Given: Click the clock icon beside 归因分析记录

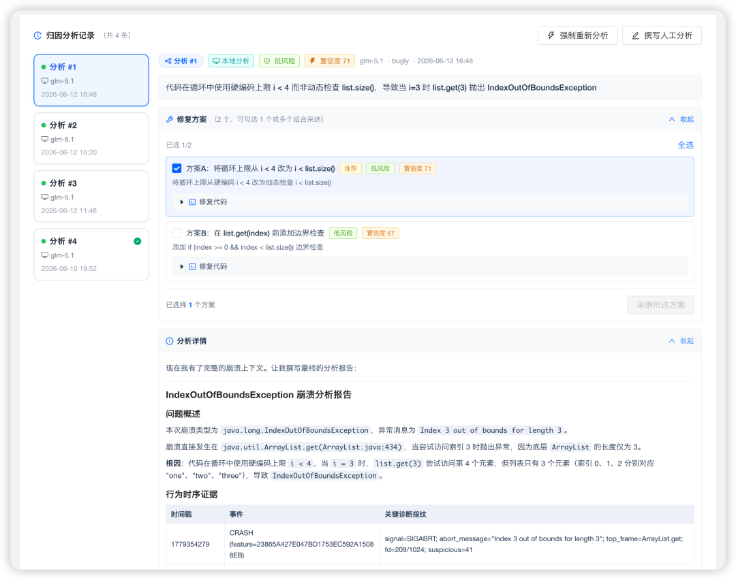Looking at the screenshot, I should [x=37, y=35].
